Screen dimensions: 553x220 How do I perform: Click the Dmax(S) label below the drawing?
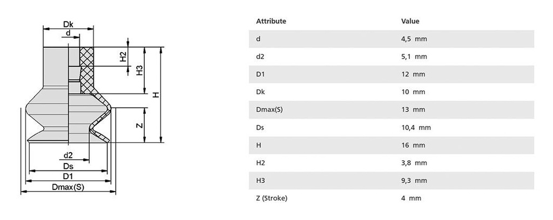[x=68, y=187]
